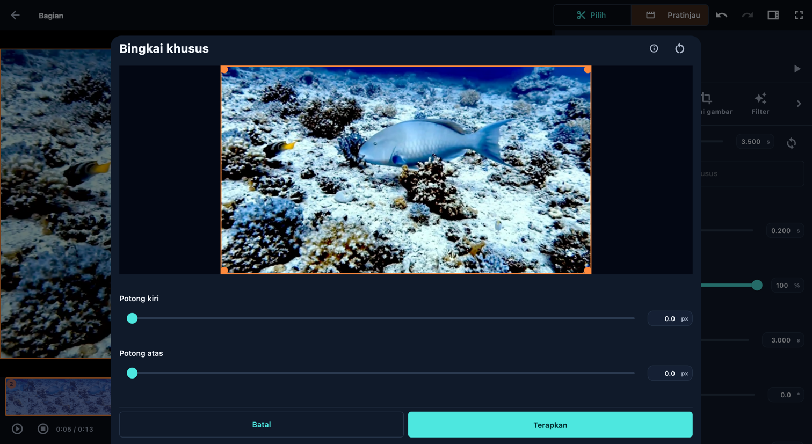This screenshot has width=812, height=444.
Task: Click the reset icon in Bingkai khusus header
Action: click(x=679, y=48)
